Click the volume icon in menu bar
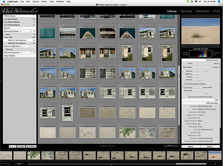The width and height of the screenshot is (223, 166). [200, 1]
